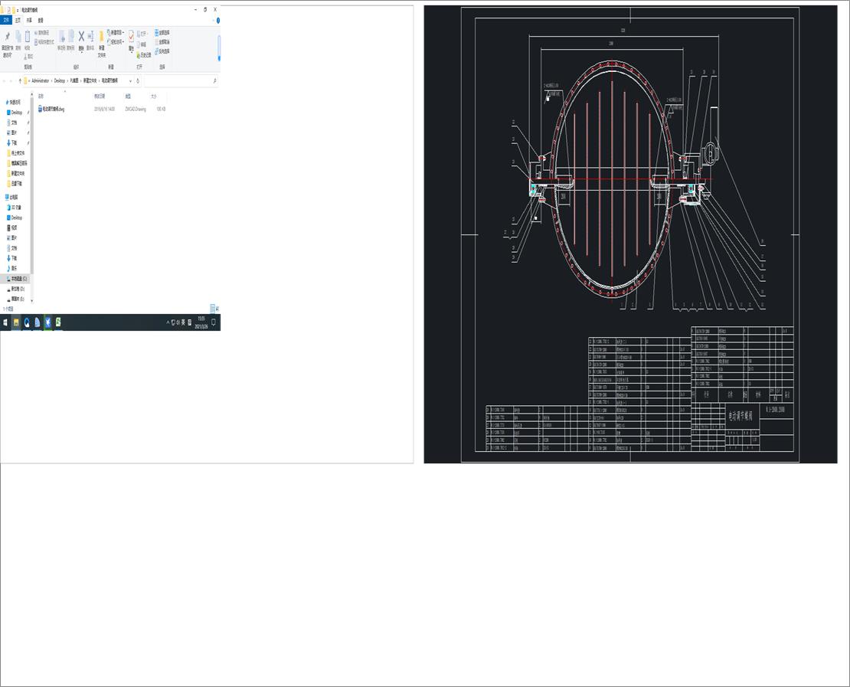Click Invert selection in ribbon
Screen dimensions: 850x687
click(162, 51)
